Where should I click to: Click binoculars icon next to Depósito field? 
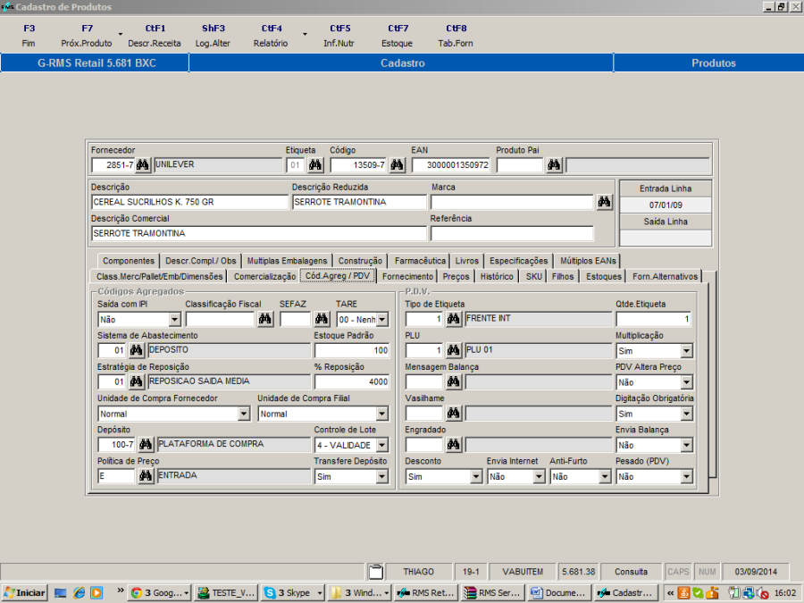(x=146, y=444)
